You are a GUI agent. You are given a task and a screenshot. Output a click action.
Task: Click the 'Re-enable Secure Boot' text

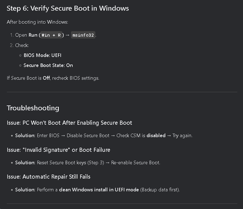[x=136, y=163]
